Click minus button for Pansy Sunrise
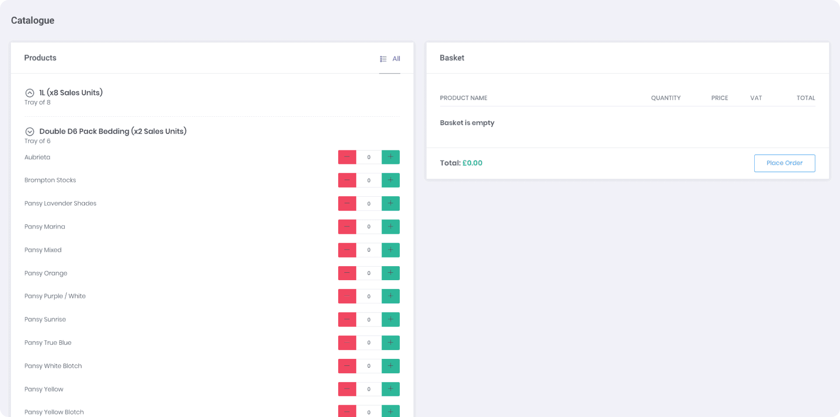This screenshot has width=840, height=417. coord(347,320)
